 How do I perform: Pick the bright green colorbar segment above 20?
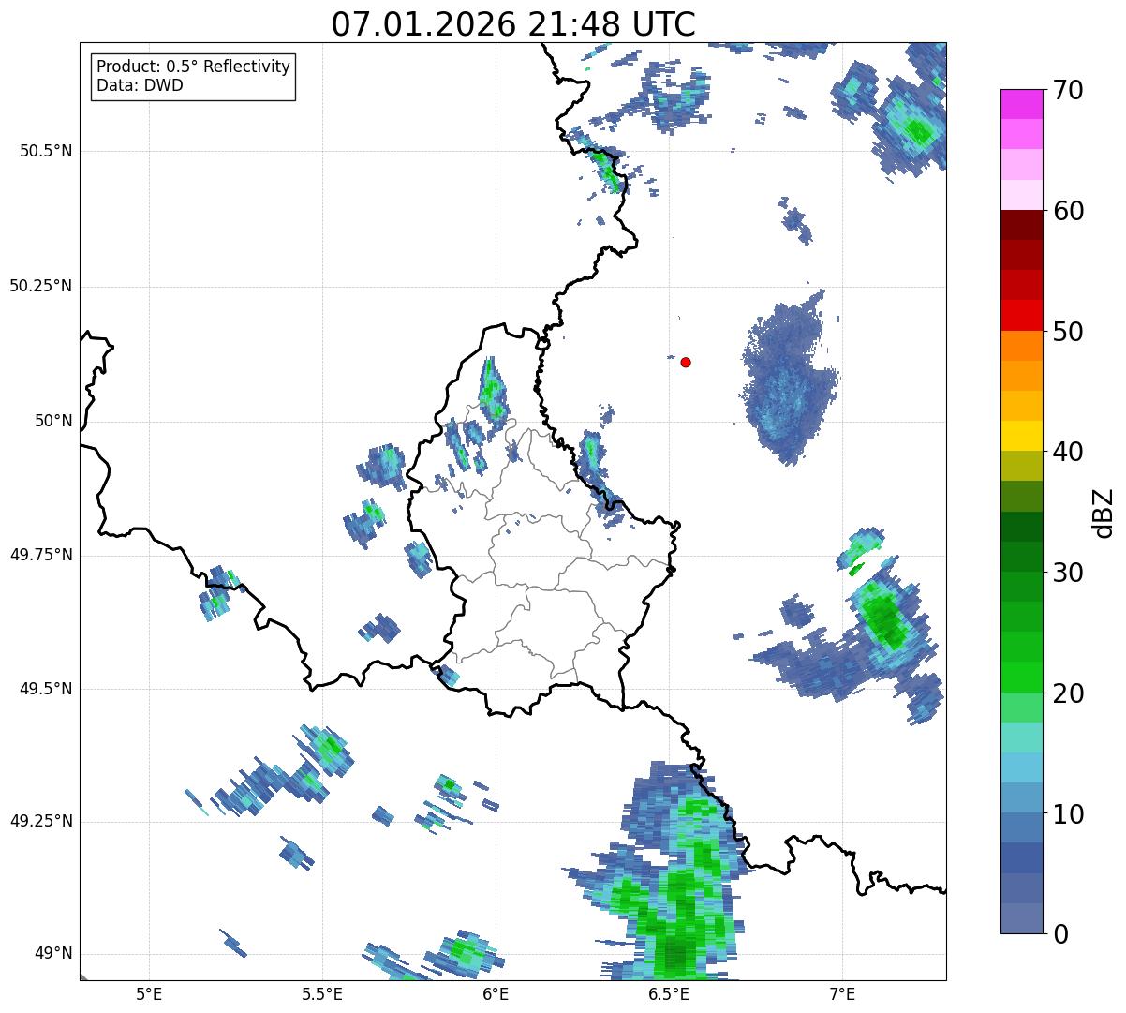click(x=1021, y=677)
